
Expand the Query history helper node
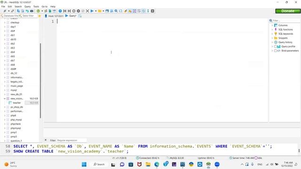(x=272, y=42)
